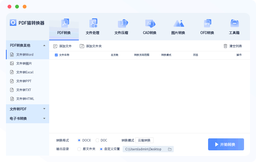Click the 开始转换 button
Viewport: 256px width, 162px height.
click(226, 144)
